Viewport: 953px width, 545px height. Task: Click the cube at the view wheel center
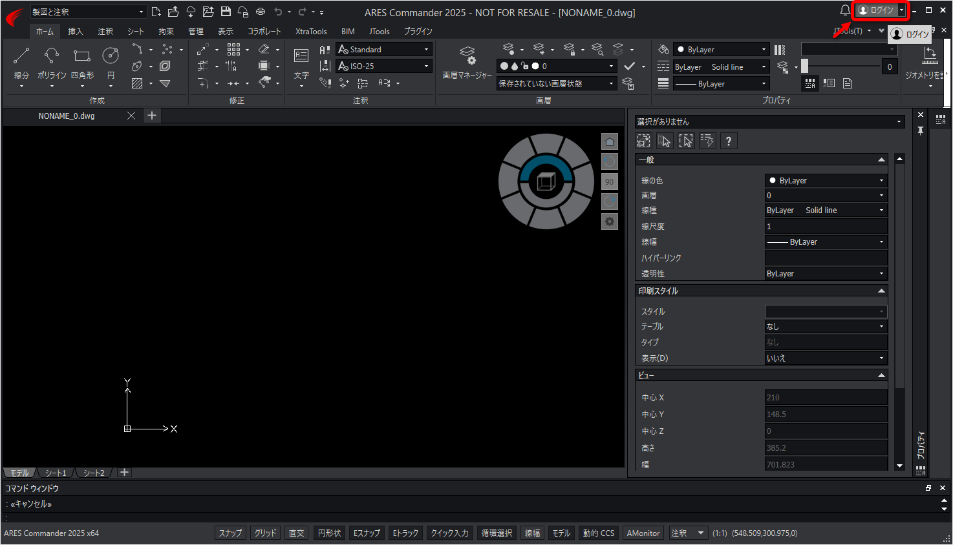pyautogui.click(x=546, y=181)
